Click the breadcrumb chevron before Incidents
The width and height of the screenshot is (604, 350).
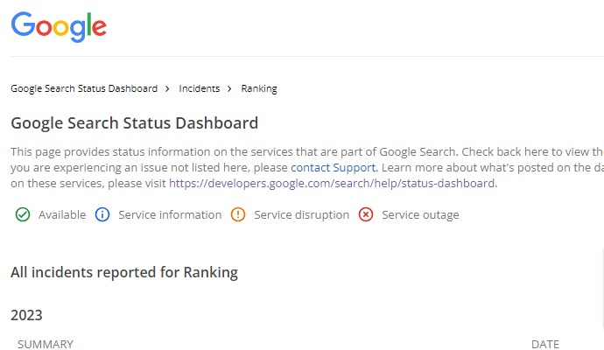168,88
